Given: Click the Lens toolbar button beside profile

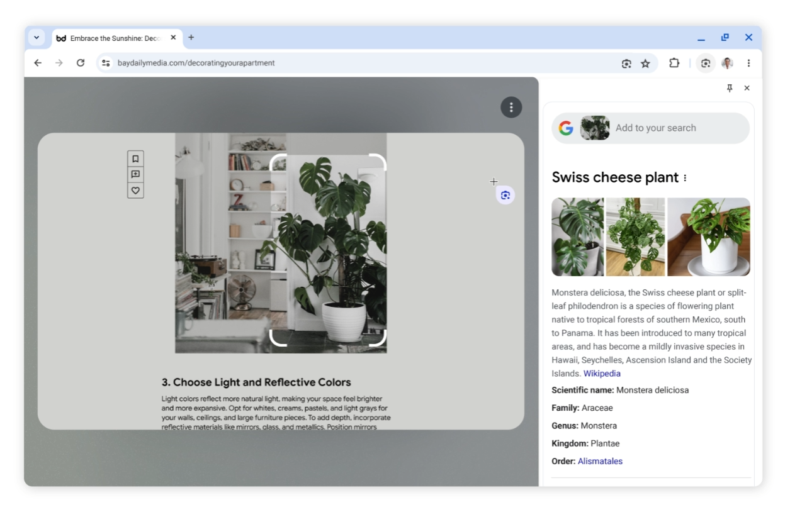Looking at the screenshot, I should click(x=706, y=63).
